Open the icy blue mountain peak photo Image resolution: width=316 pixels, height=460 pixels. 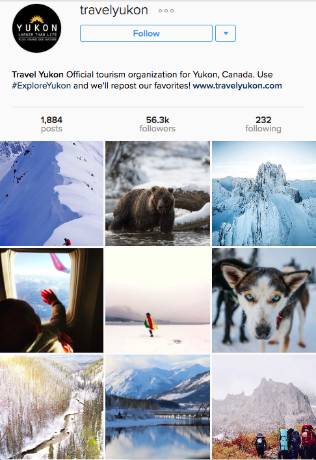click(x=264, y=194)
